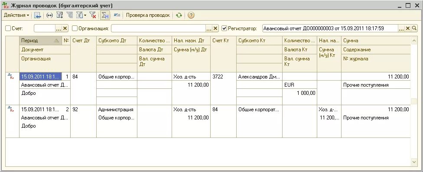Screen dimensions: 423x172
Task: Uncheck the Регистратор filter checkbox
Action: tap(224, 28)
